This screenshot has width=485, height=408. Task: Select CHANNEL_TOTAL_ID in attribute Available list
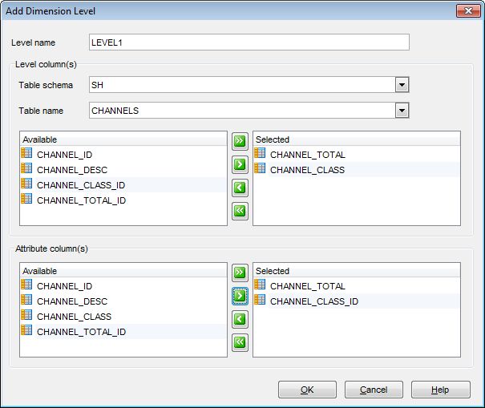point(80,332)
